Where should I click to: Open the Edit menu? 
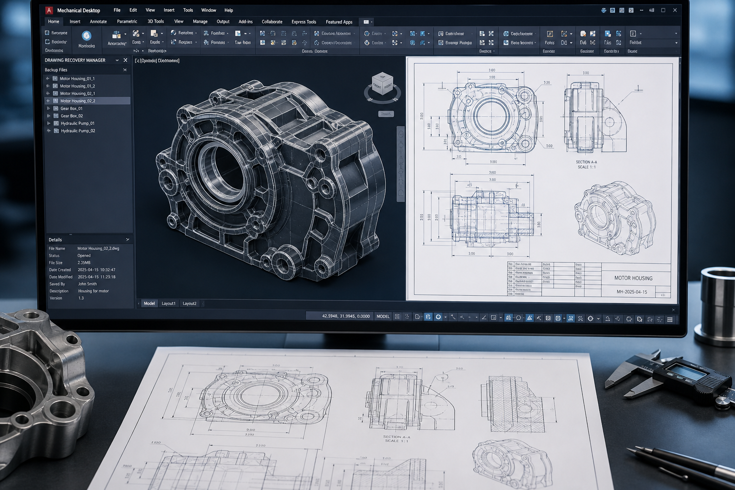click(x=133, y=10)
